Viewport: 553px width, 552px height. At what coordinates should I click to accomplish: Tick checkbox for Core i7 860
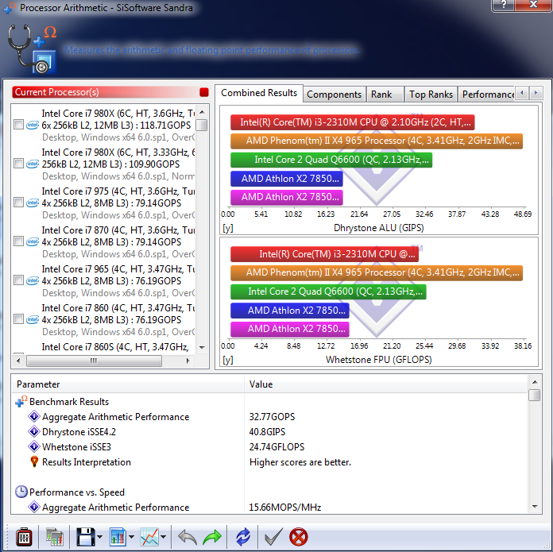pyautogui.click(x=18, y=319)
